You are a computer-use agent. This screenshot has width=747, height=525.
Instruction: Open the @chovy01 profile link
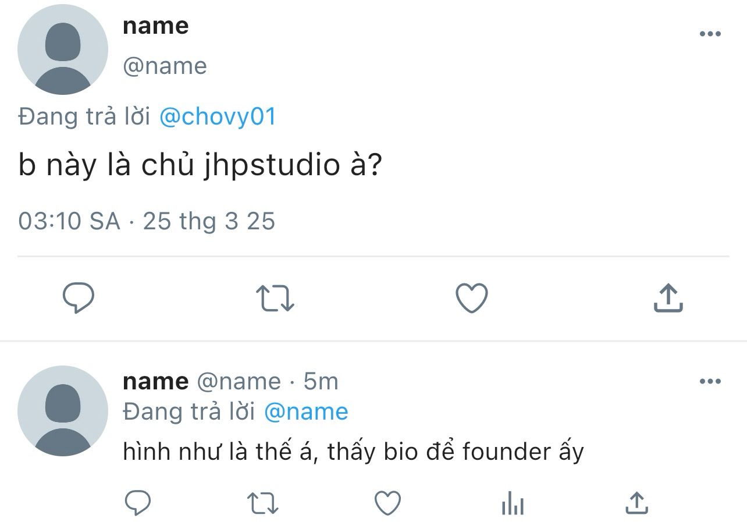tap(217, 117)
